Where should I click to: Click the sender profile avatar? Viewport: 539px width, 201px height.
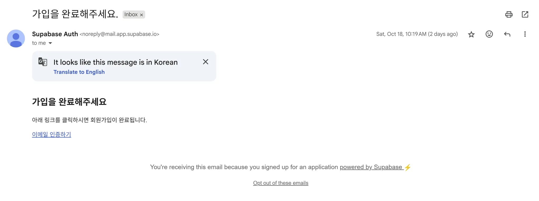click(16, 38)
